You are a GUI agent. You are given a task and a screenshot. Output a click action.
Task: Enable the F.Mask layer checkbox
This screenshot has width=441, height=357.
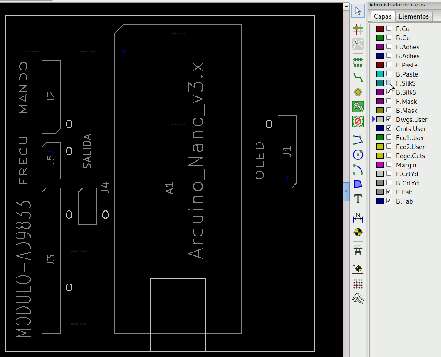389,101
